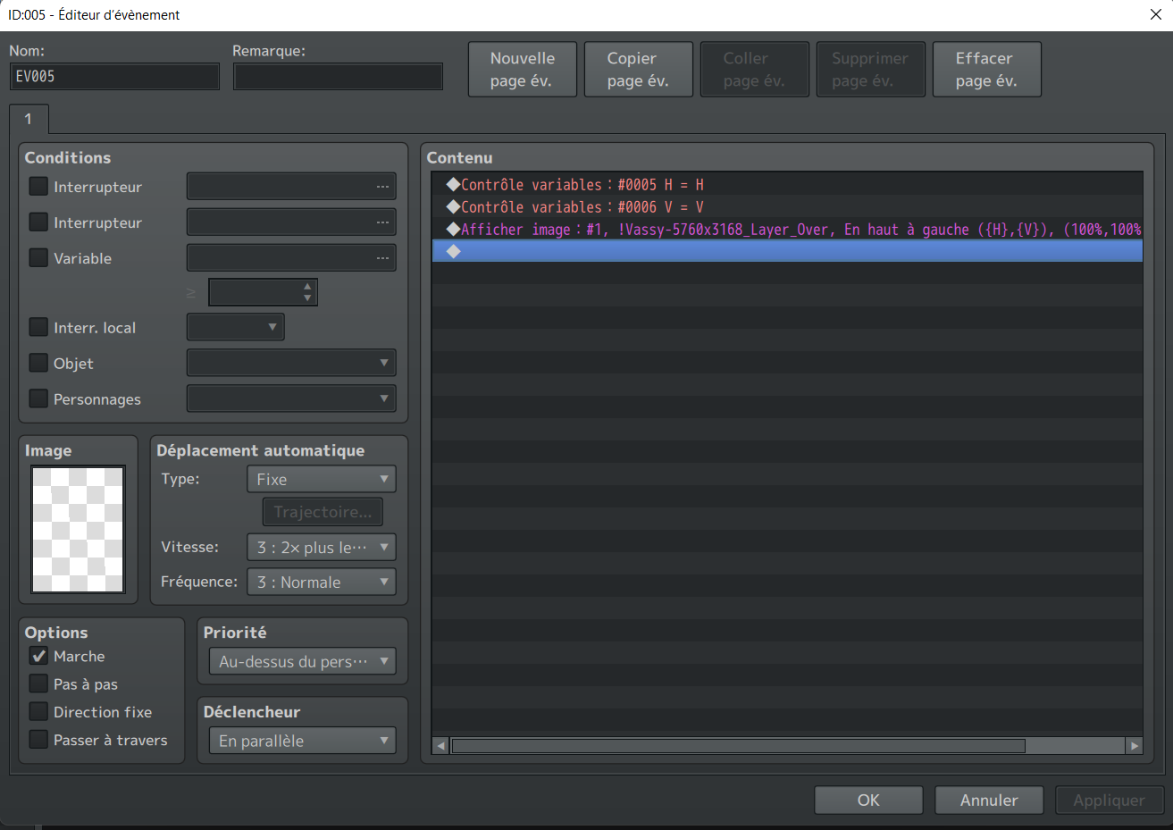This screenshot has width=1173, height=830.
Task: Expand the Priorité dropdown
Action: [302, 662]
